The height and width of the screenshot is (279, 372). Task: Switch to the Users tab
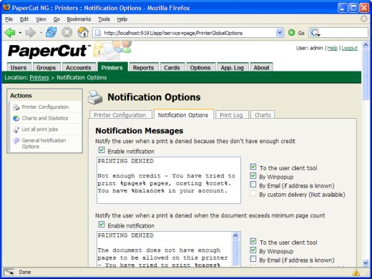tap(19, 68)
